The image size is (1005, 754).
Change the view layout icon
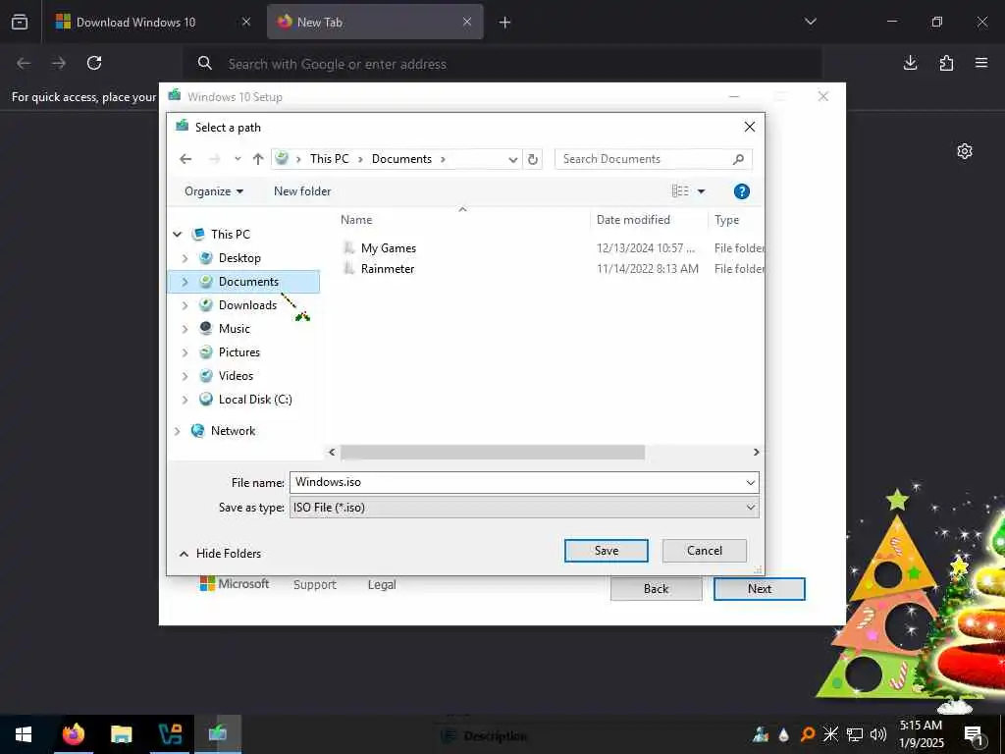[x=680, y=191]
